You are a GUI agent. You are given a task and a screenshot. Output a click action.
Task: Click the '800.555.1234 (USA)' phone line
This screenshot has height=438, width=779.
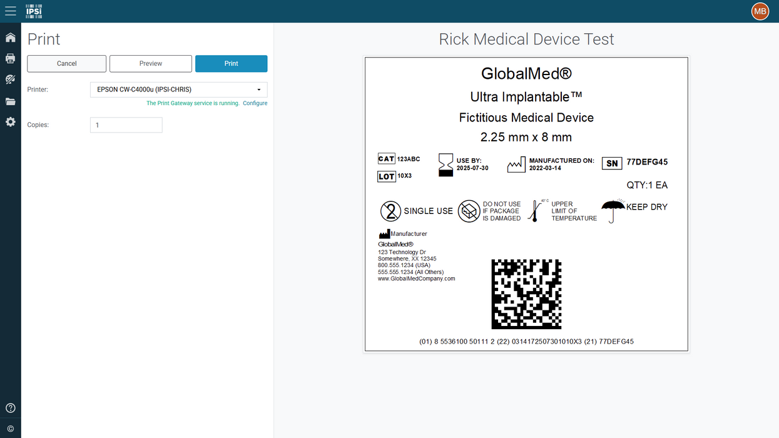(404, 265)
